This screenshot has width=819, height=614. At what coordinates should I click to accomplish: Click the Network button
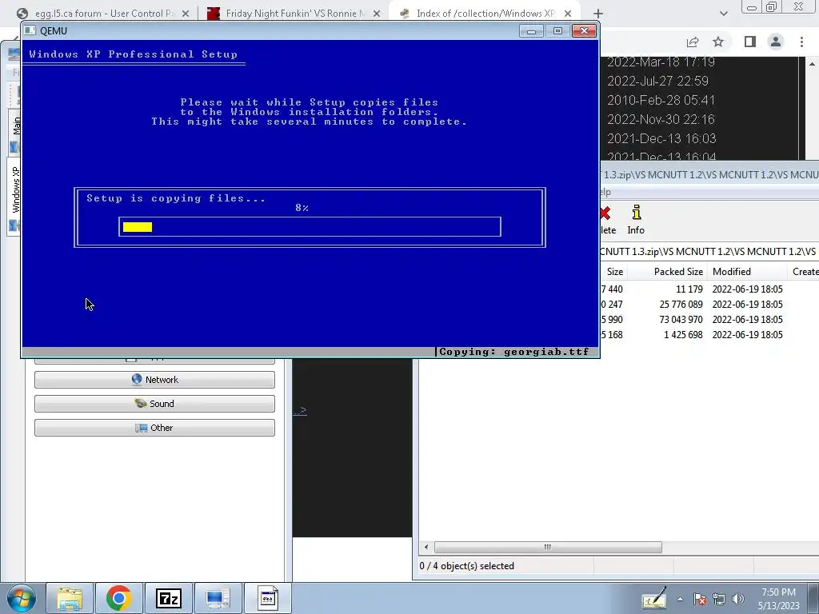point(154,380)
